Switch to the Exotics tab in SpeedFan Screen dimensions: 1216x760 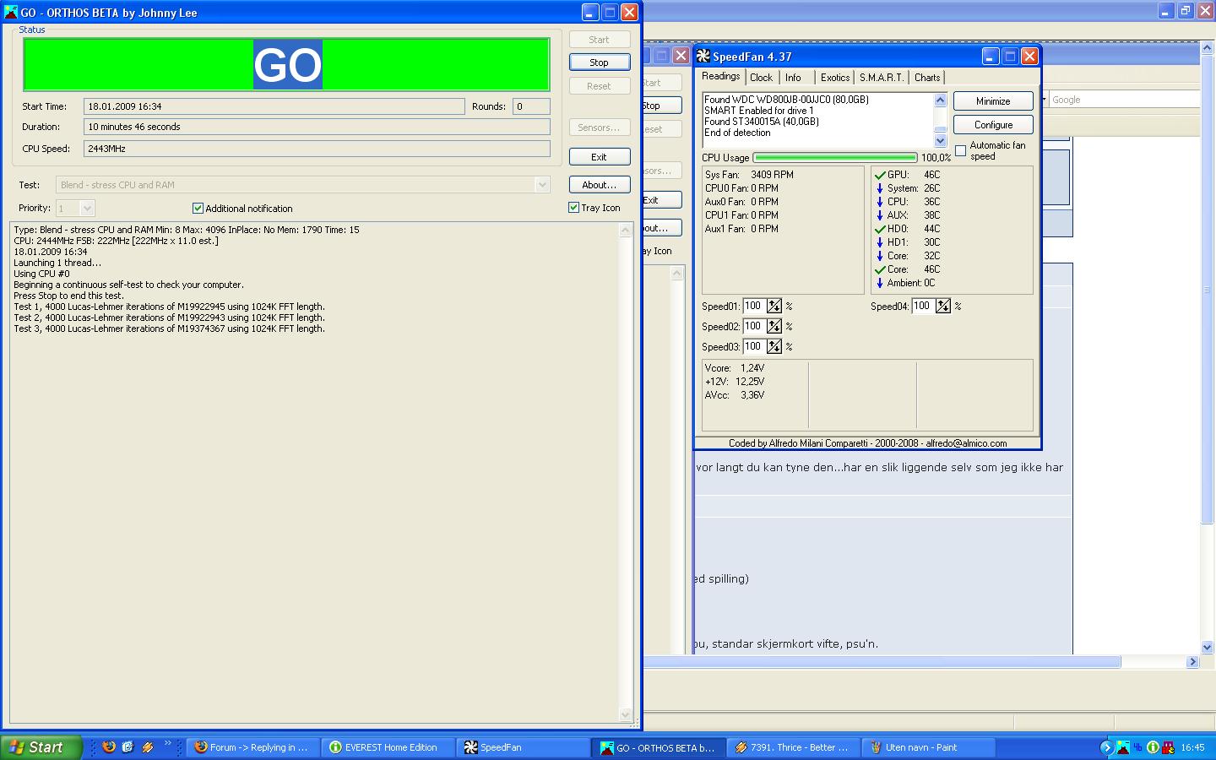835,77
